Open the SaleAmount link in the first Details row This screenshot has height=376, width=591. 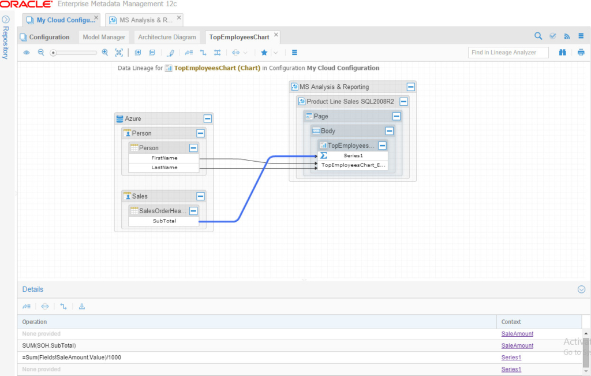coord(517,334)
